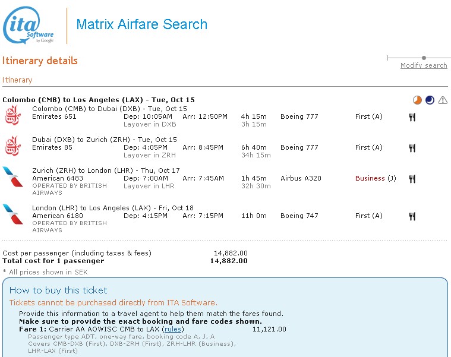This screenshot has height=357, width=451.
Task: Click the American Airlines logo for flight 6483
Action: click(12, 177)
